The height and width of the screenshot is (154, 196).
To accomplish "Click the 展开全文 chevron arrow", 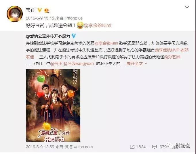I will pyautogui.click(x=146, y=63).
